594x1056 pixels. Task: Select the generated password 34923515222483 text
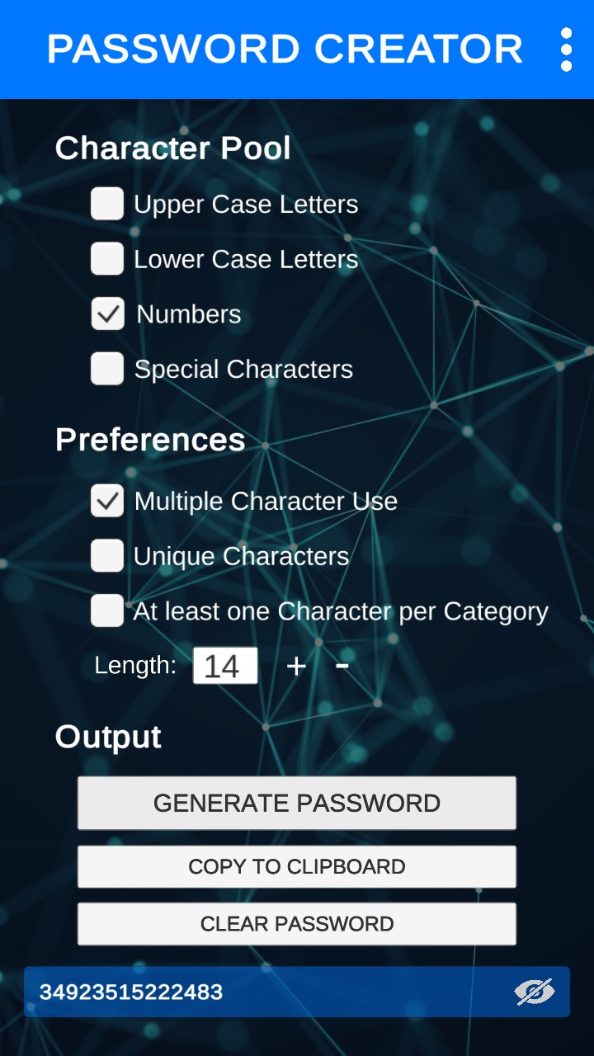point(131,992)
